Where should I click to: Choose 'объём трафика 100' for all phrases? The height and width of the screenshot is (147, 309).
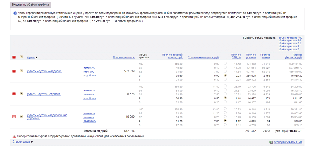[290, 38]
